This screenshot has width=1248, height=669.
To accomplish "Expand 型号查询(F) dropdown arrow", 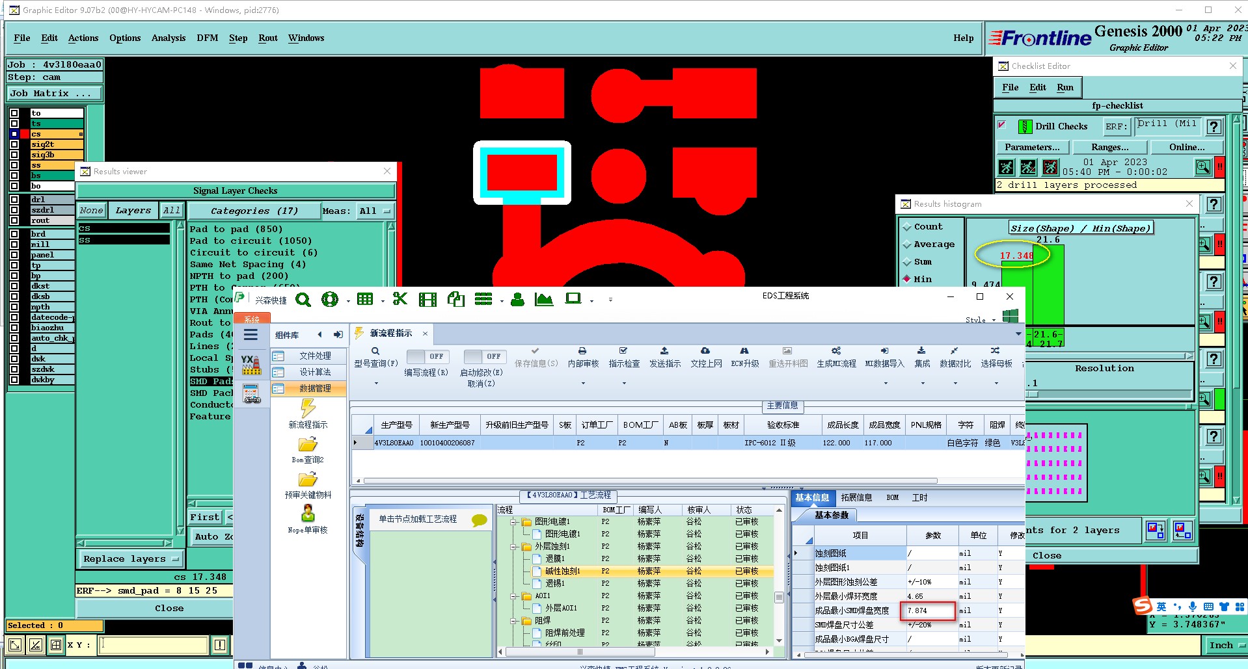I will (375, 384).
